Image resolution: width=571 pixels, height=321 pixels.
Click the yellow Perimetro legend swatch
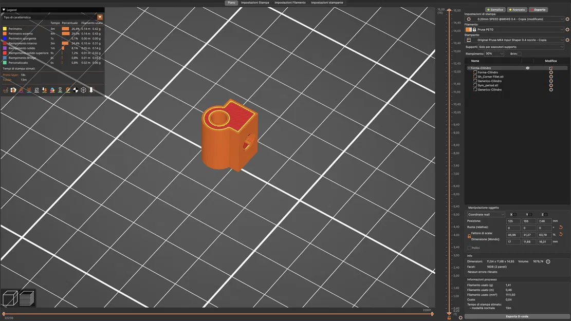tap(5, 29)
